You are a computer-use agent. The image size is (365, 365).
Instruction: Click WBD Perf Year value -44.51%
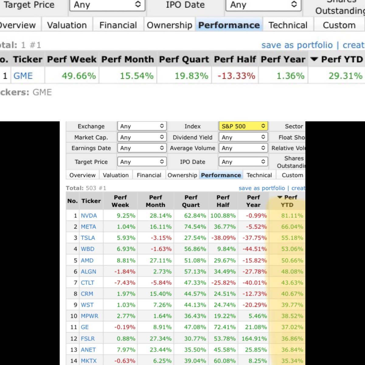pyautogui.click(x=255, y=249)
